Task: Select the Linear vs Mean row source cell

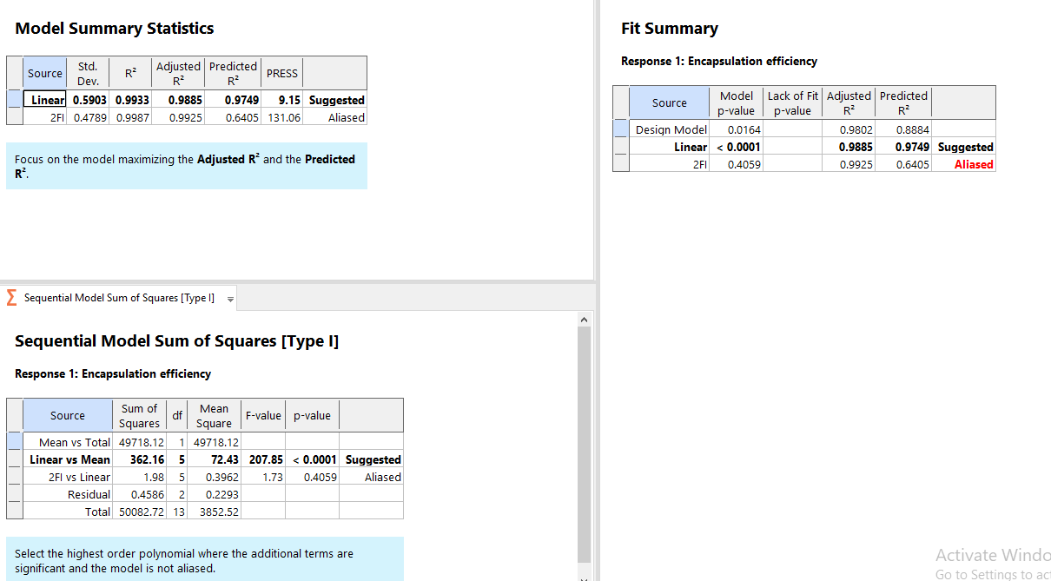Action: pos(69,459)
